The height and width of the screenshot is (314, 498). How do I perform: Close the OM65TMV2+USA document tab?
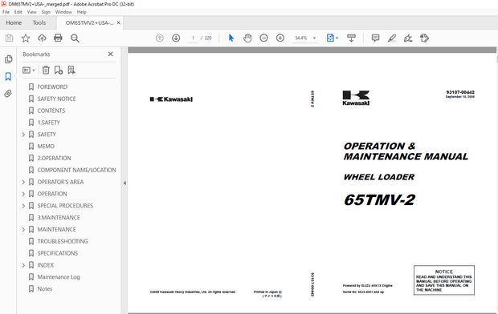(118, 22)
